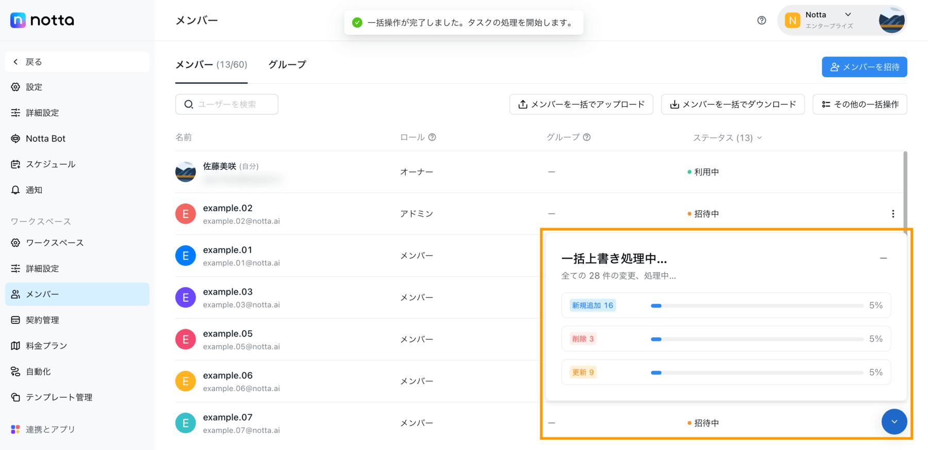Open the help question mark icon in header
Image resolution: width=928 pixels, height=450 pixels.
(x=761, y=20)
